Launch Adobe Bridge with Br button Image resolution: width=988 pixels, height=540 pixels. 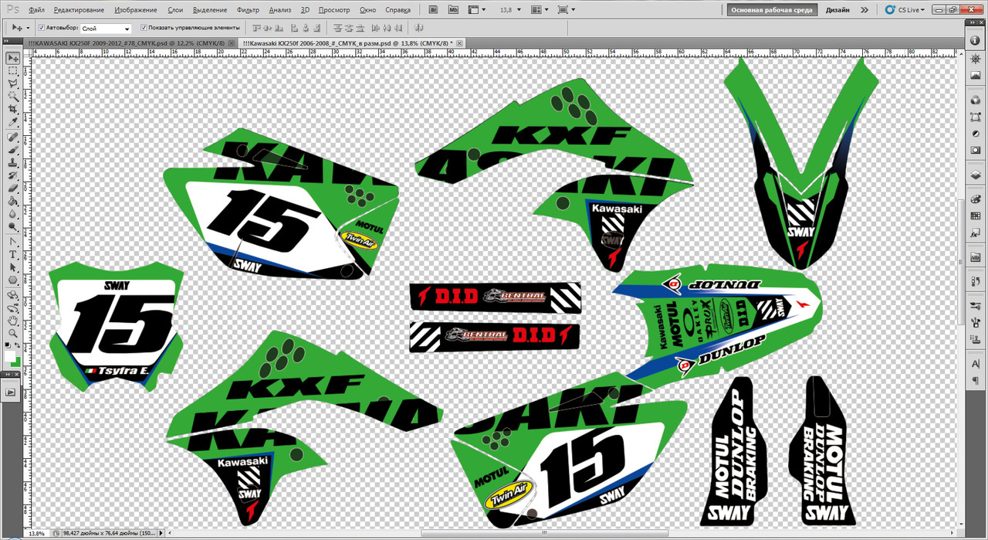coord(434,10)
